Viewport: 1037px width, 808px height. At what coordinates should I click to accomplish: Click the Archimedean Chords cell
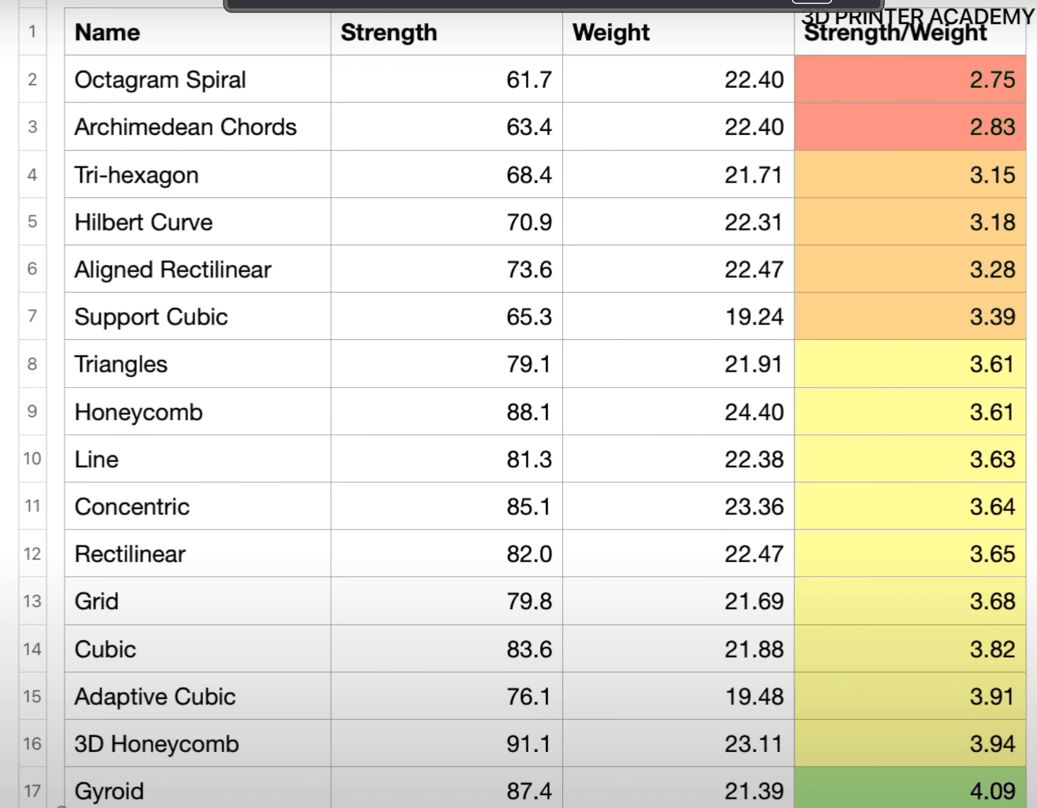point(197,127)
